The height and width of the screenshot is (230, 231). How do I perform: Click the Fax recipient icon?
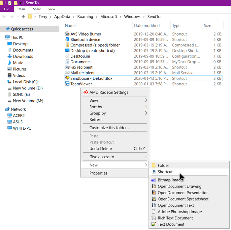click(x=67, y=67)
